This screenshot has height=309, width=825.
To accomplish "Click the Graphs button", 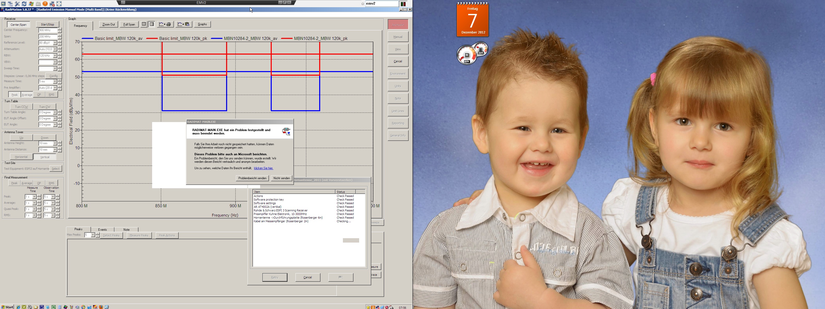I will tap(202, 24).
